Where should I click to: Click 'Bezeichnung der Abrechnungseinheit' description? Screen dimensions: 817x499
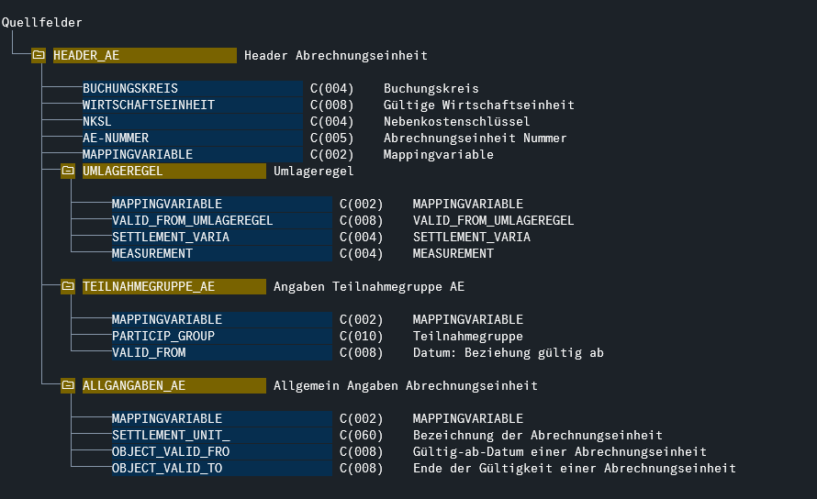[x=538, y=436]
